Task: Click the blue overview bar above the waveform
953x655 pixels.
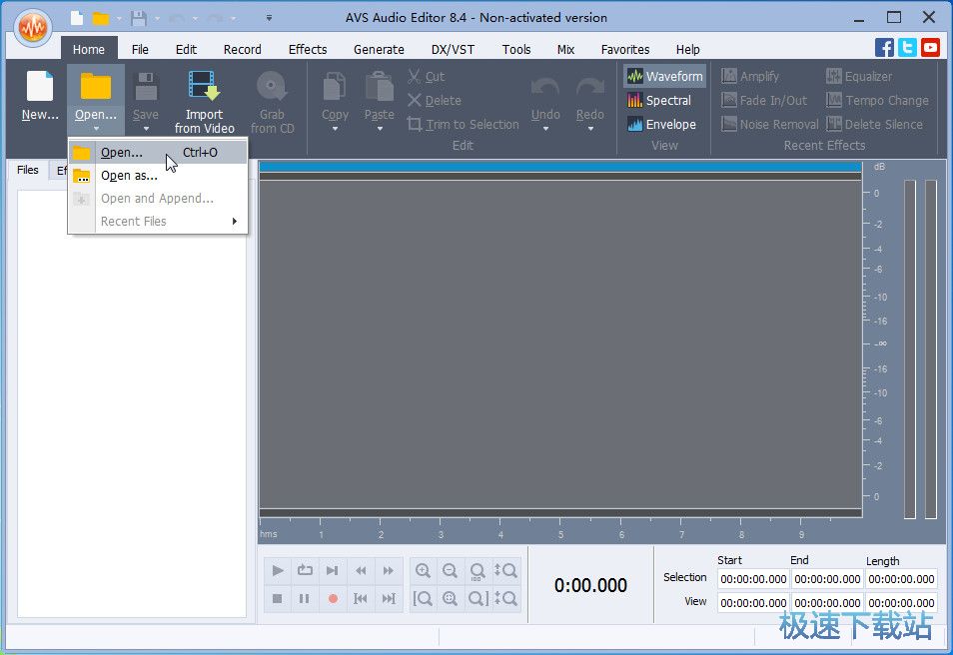Action: tap(559, 167)
